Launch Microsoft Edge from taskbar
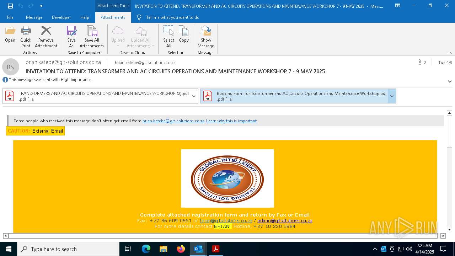This screenshot has height=256, width=455. 146,249
